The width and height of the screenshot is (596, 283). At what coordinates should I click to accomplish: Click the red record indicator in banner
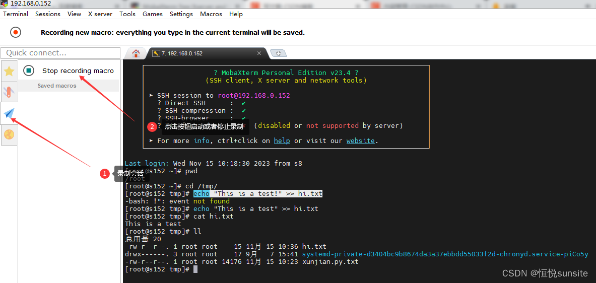16,32
